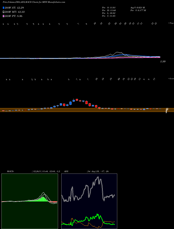Click the 'Avg V: 0.021 M' volume text
The height and width of the screenshot is (229, 174).
pyautogui.click(x=137, y=7)
